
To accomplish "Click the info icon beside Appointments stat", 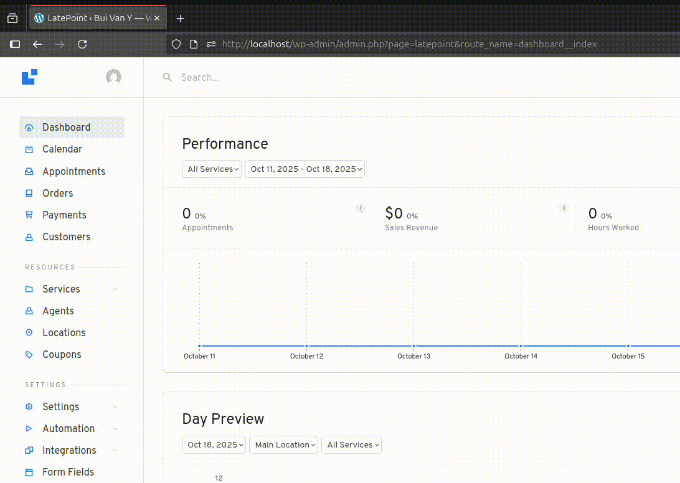I will [x=361, y=208].
